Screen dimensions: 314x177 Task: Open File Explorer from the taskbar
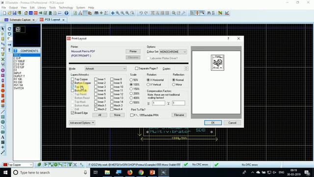[x=107, y=173]
